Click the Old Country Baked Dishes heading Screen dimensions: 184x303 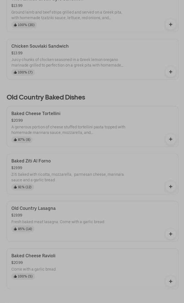46,97
